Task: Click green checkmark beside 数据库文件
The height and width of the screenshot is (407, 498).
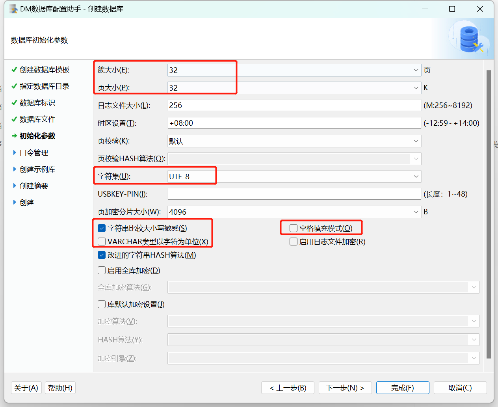Action: 14,119
